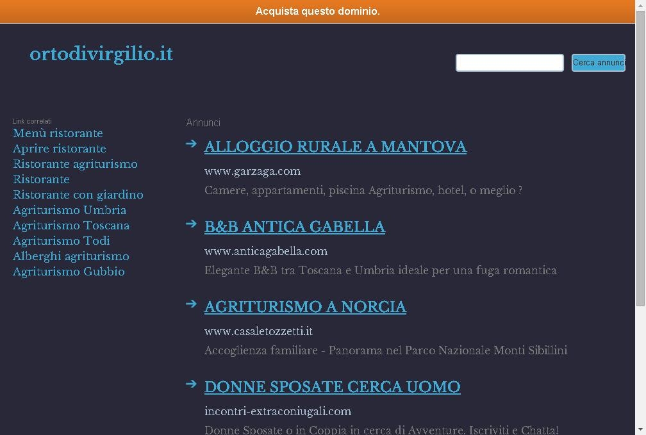Viewport: 646px width, 435px height.
Task: Open the 'ALLOGGIO RURALE A MANTOVA' ad headline
Action: pos(335,147)
